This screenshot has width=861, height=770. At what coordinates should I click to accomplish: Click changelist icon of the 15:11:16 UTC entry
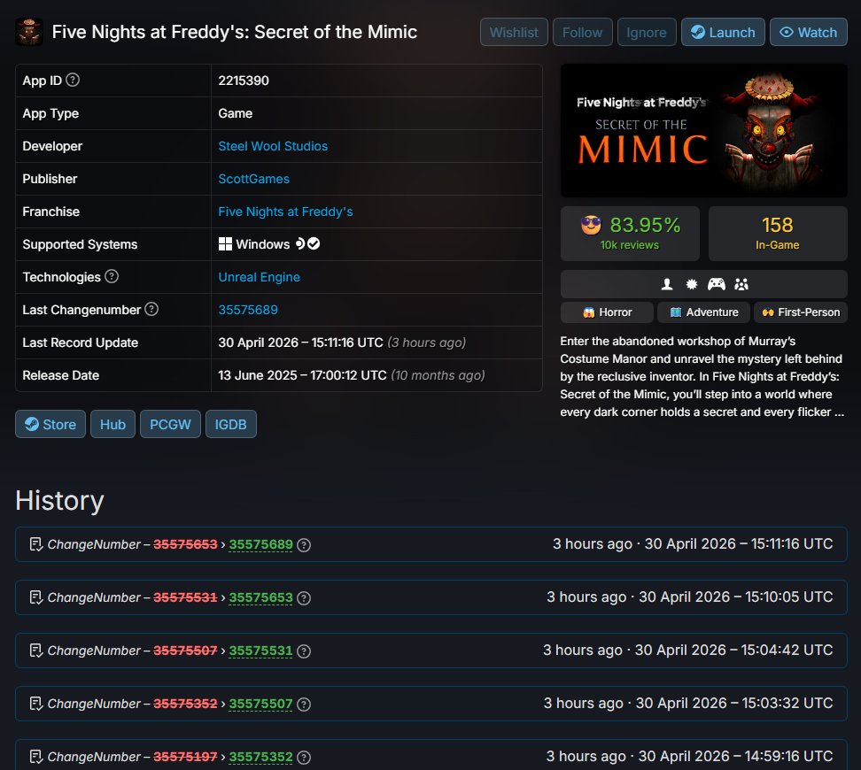click(x=36, y=544)
